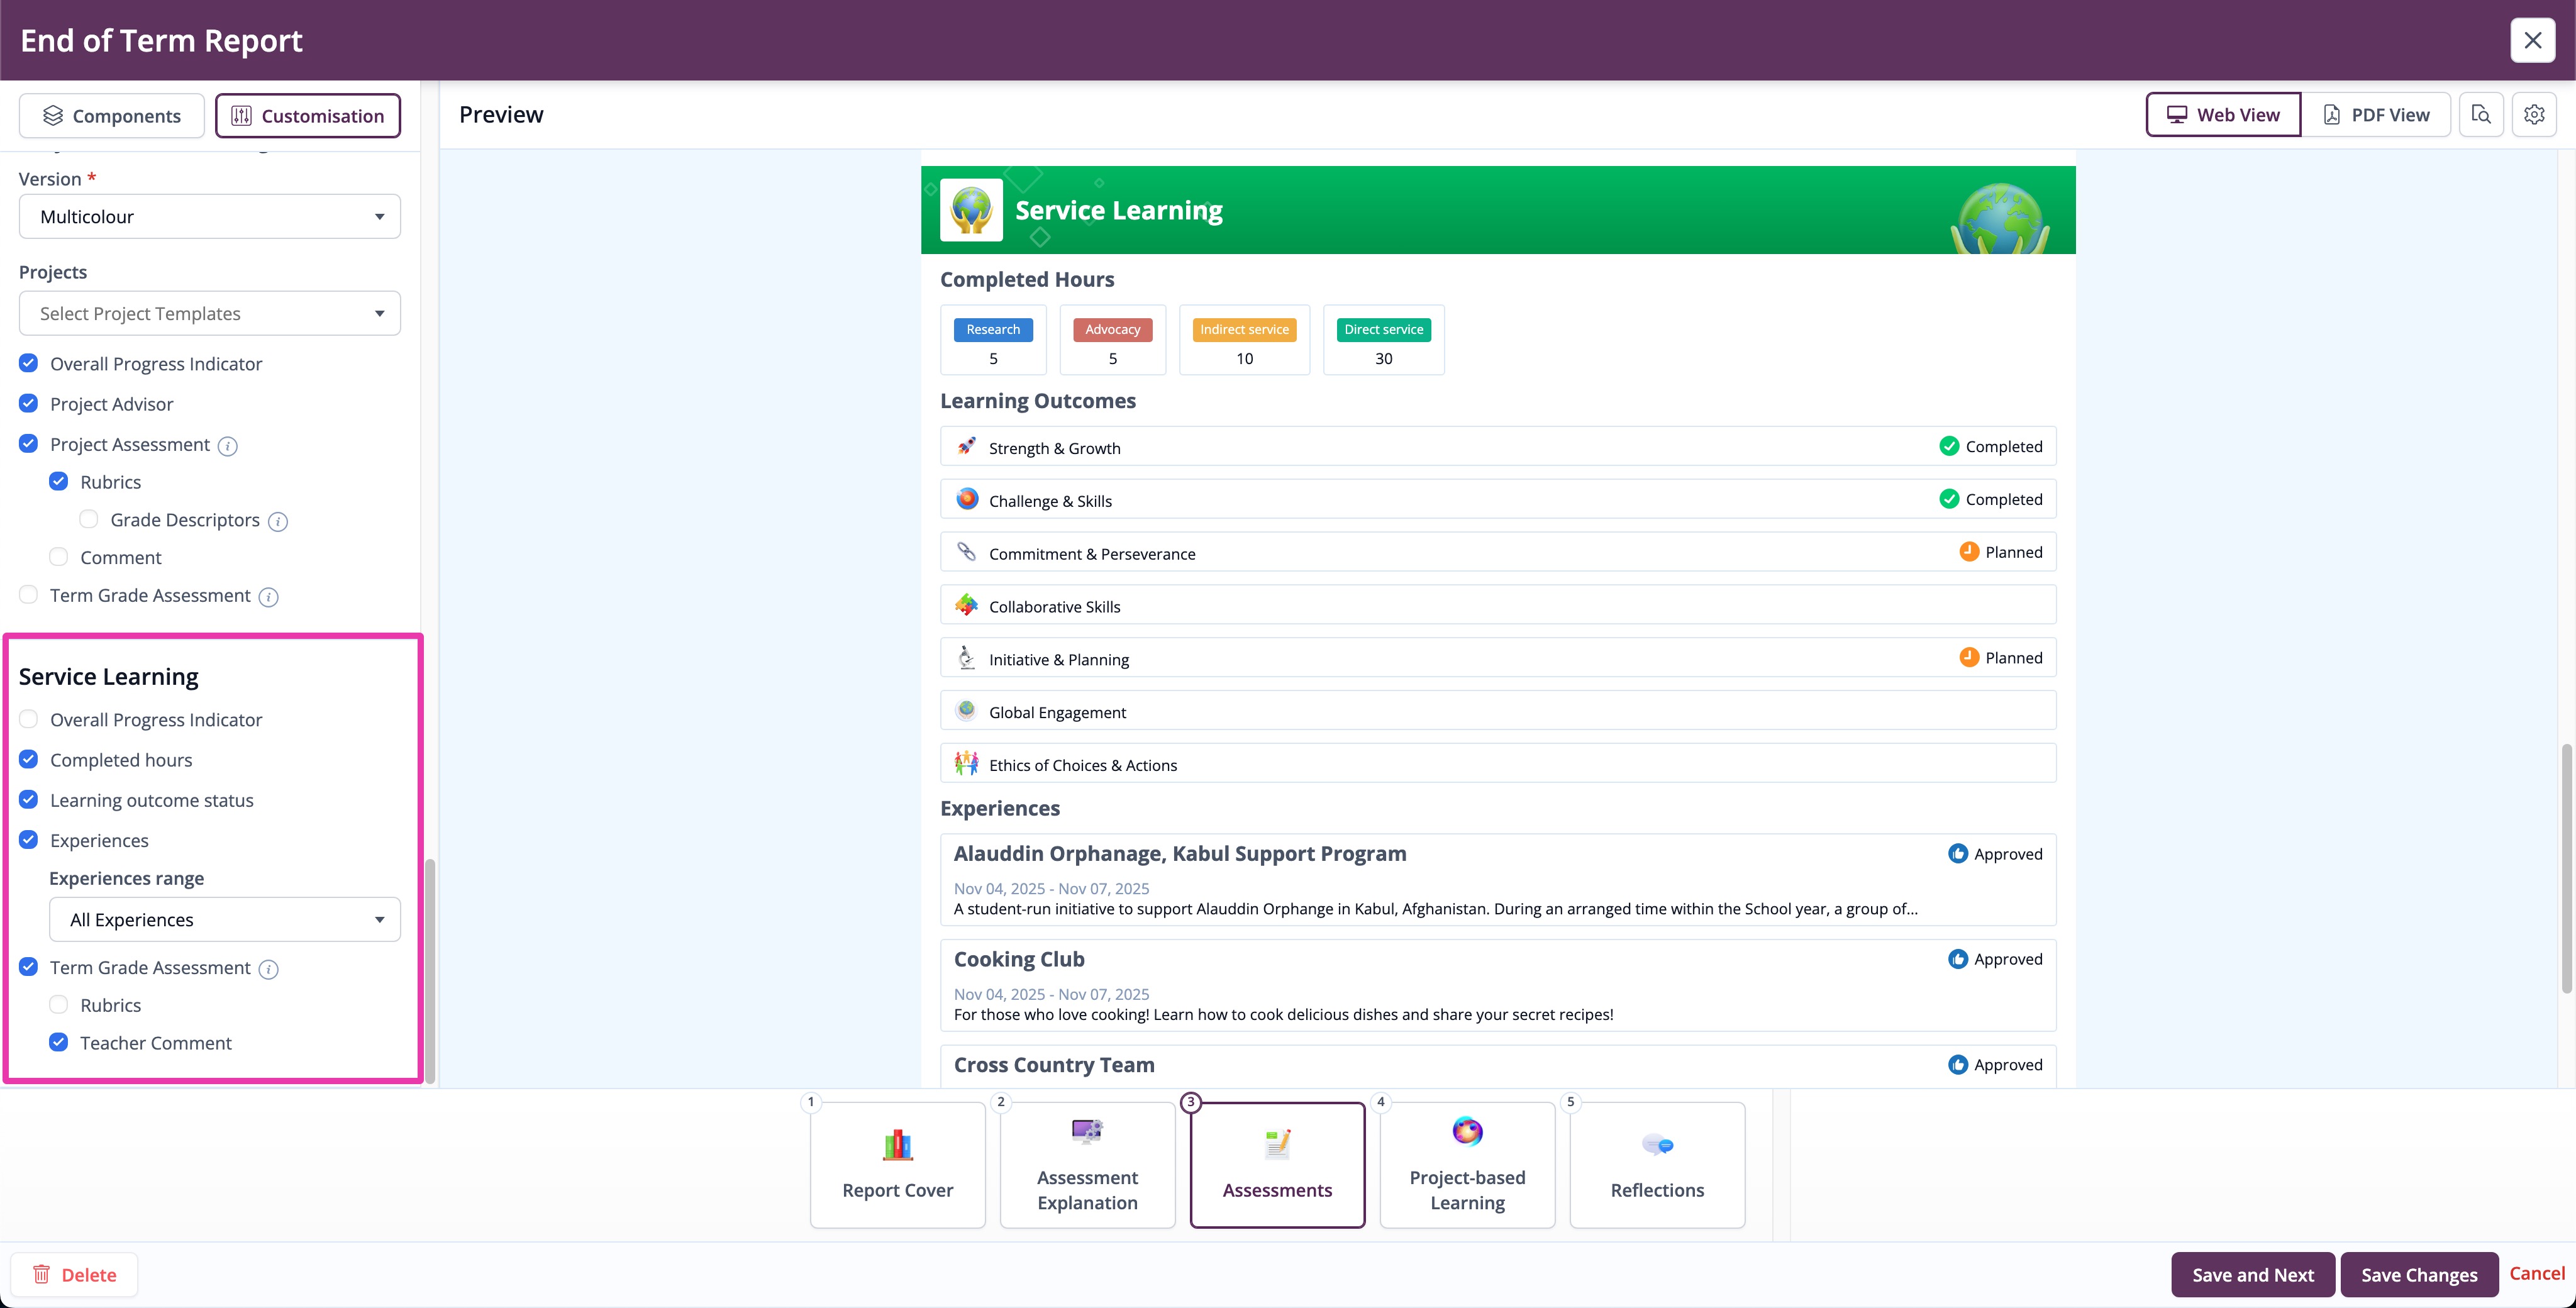The image size is (2576, 1308).
Task: Click the Delete button
Action: click(x=74, y=1274)
